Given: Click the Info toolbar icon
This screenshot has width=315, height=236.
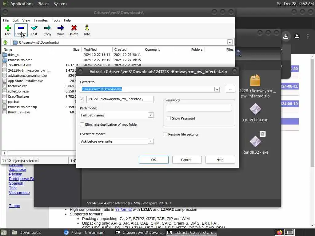Looking at the screenshot, I should point(87,30).
